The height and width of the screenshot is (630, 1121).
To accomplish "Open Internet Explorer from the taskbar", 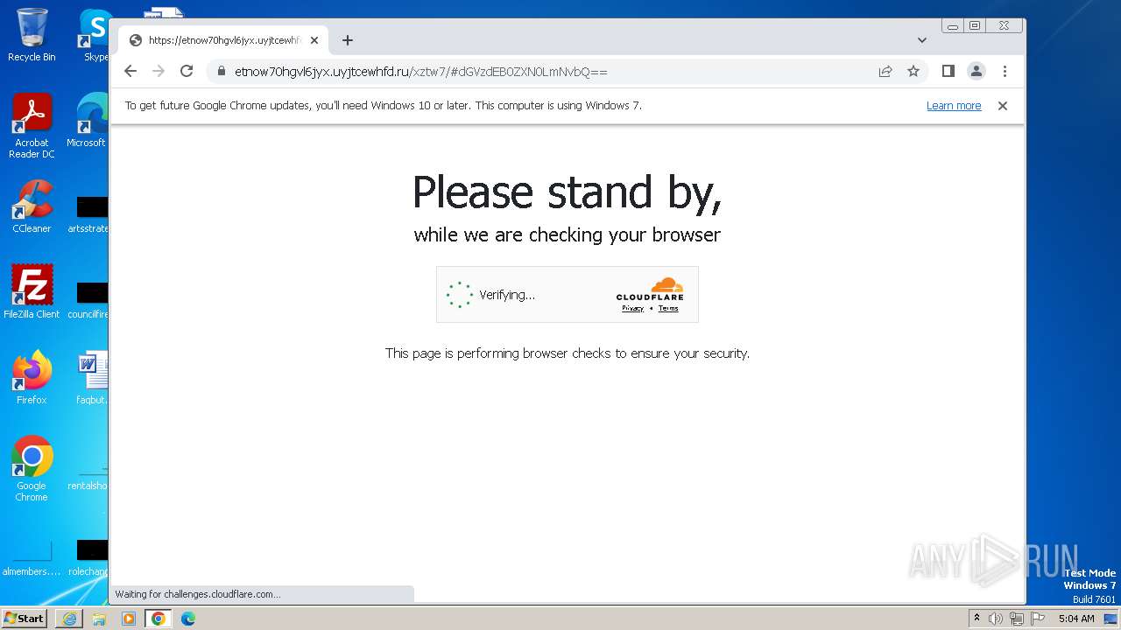I will tap(69, 619).
